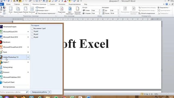Image resolution: width=174 pixels, height=98 pixels.
Task: Click the Интервал До spacing field
Action: point(114,10)
